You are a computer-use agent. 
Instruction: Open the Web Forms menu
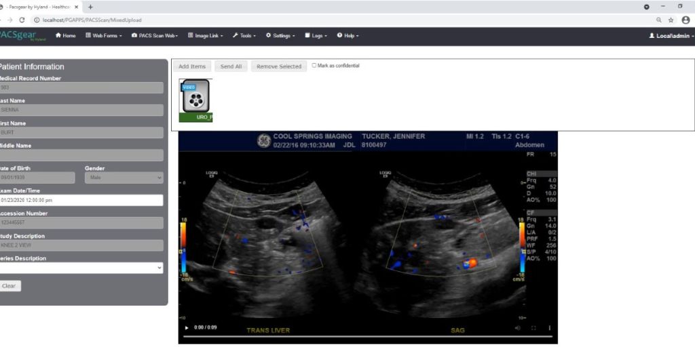[x=104, y=35]
